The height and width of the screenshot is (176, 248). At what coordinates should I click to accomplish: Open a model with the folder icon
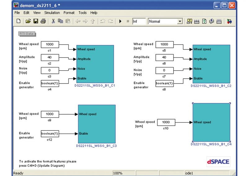coord(28,21)
